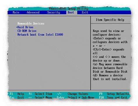Click the F9 Setup Defaults hint

tap(114, 94)
